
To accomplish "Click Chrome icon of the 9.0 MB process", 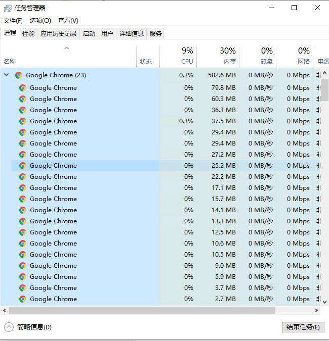I will [23, 266].
